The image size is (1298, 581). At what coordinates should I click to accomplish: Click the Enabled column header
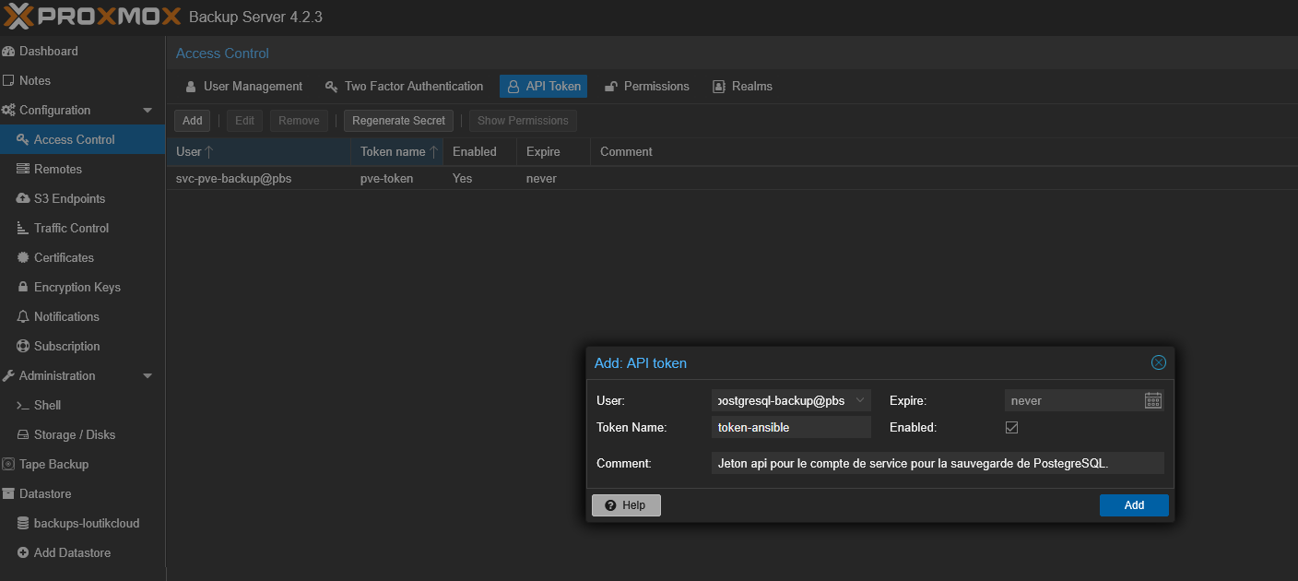point(479,151)
